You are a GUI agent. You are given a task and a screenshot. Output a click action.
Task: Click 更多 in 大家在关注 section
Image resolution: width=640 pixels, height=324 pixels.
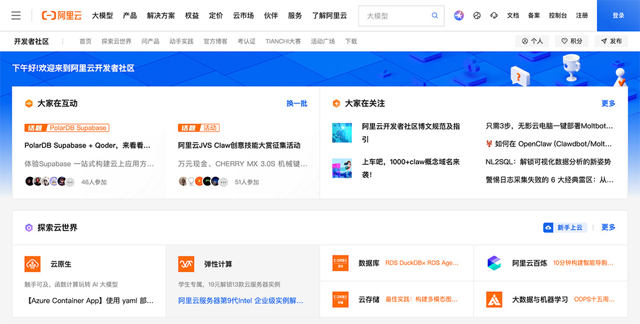pyautogui.click(x=608, y=104)
